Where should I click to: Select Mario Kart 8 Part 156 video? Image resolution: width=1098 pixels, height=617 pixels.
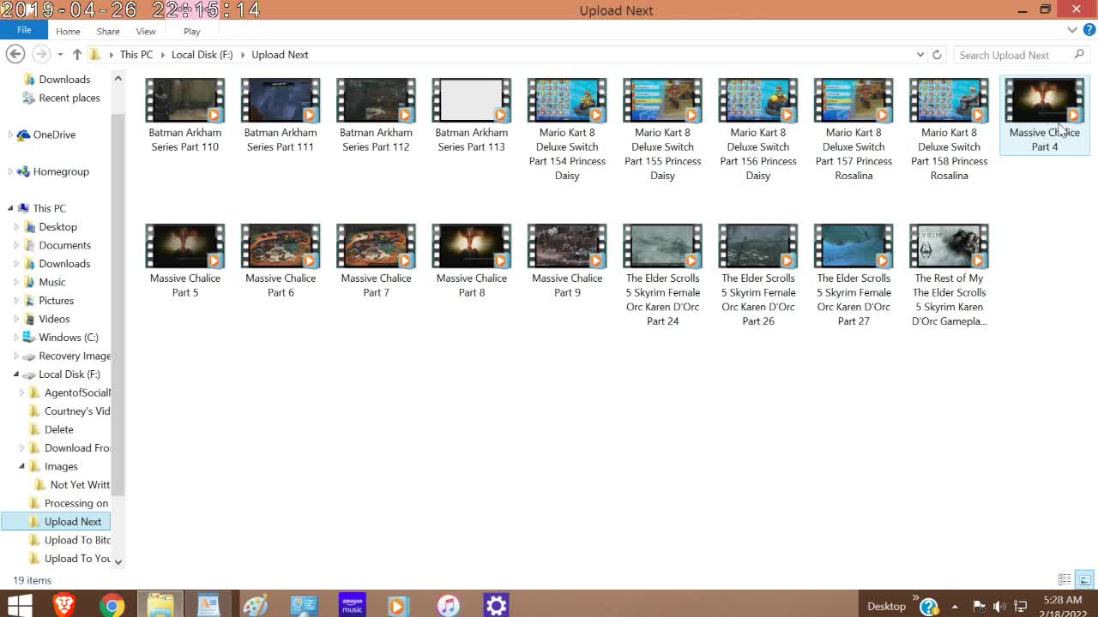[x=758, y=130]
